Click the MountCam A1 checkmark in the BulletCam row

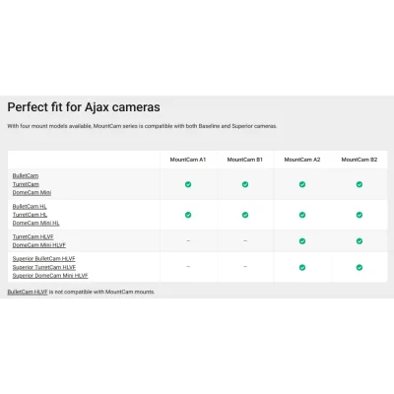[x=188, y=184]
